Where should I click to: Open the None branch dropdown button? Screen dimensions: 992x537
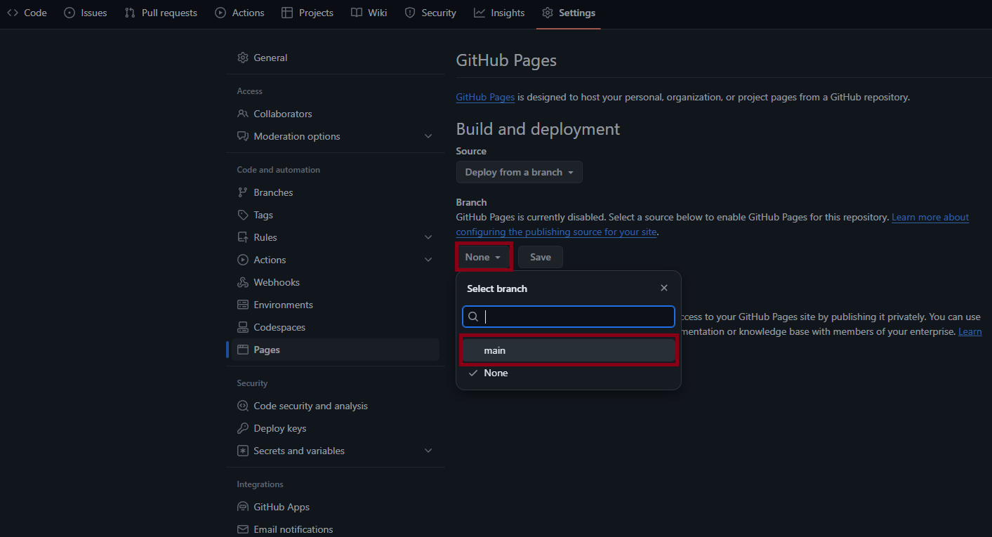(483, 257)
